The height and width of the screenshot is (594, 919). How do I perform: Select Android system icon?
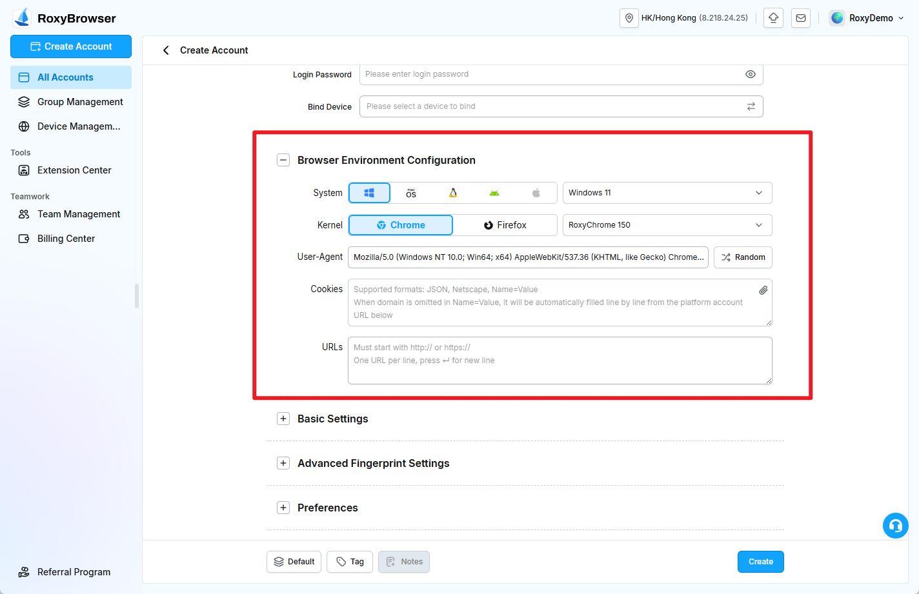click(x=494, y=193)
